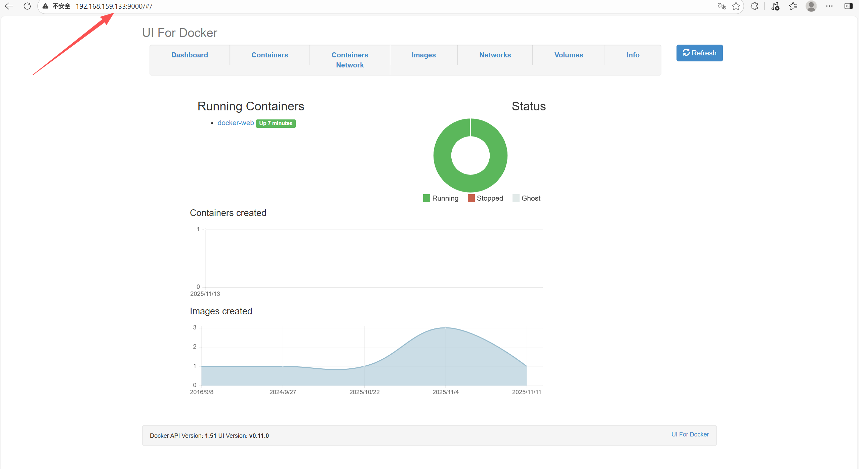Click the not-secure warning triangle icon
The height and width of the screenshot is (469, 859).
45,6
